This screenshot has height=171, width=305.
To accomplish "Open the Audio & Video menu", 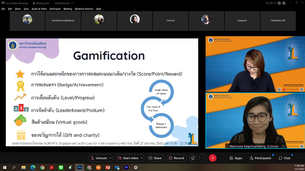I will [39, 9].
